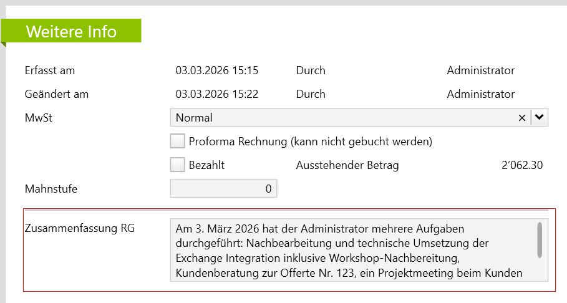This screenshot has height=303, width=567.
Task: Click the Proforma Rechnung label text
Action: coord(310,142)
